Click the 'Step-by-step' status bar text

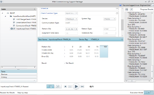(x=23, y=92)
